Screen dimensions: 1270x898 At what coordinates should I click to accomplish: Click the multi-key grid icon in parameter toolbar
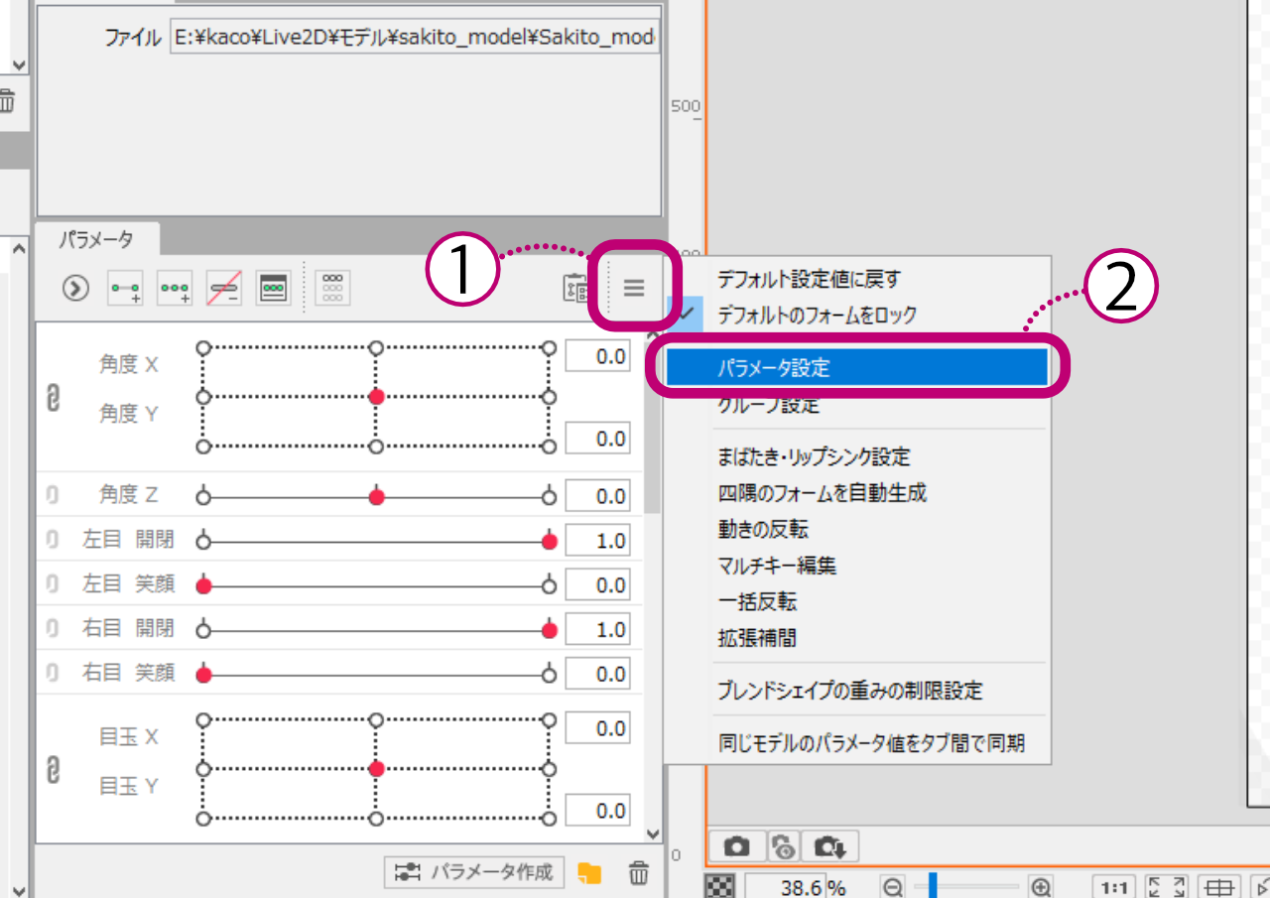pyautogui.click(x=333, y=288)
